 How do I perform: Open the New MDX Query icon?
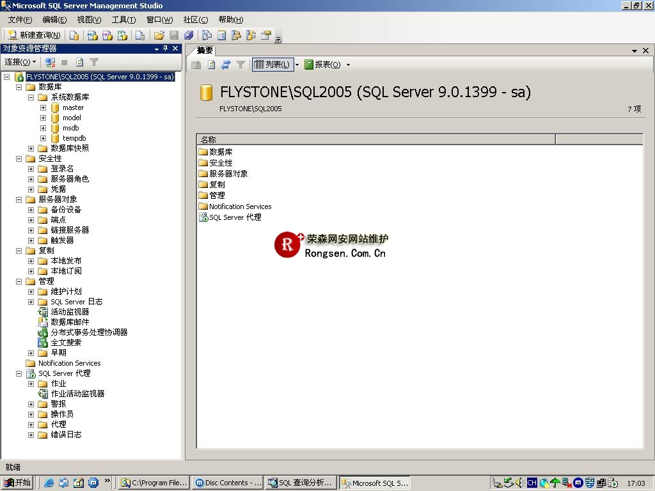click(x=92, y=34)
